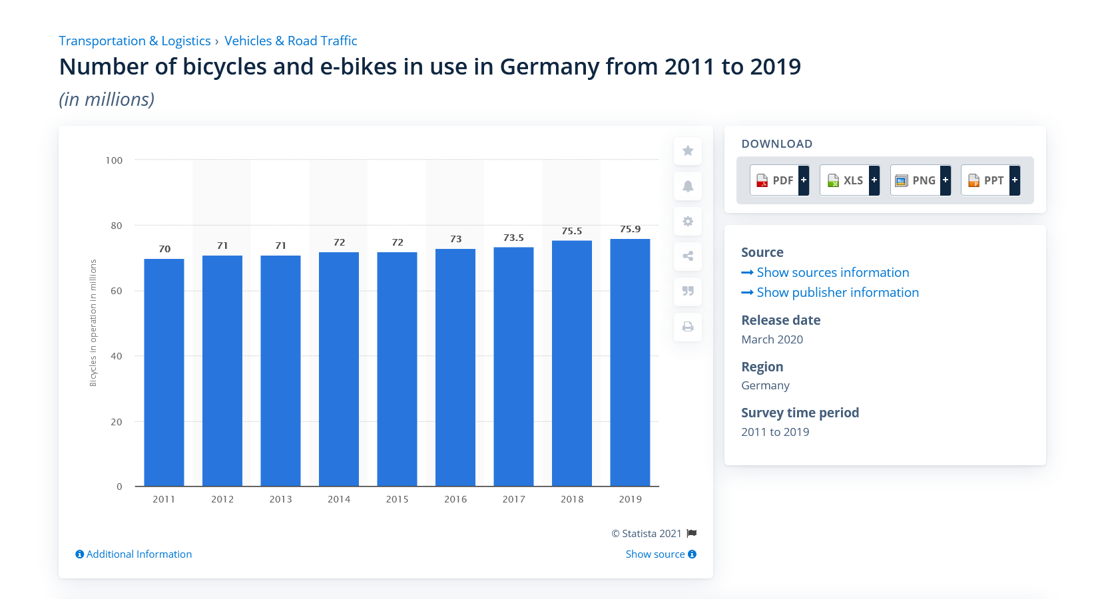Open Additional Information below the chart
Viewport: 1104px width, 599px height.
coord(133,554)
